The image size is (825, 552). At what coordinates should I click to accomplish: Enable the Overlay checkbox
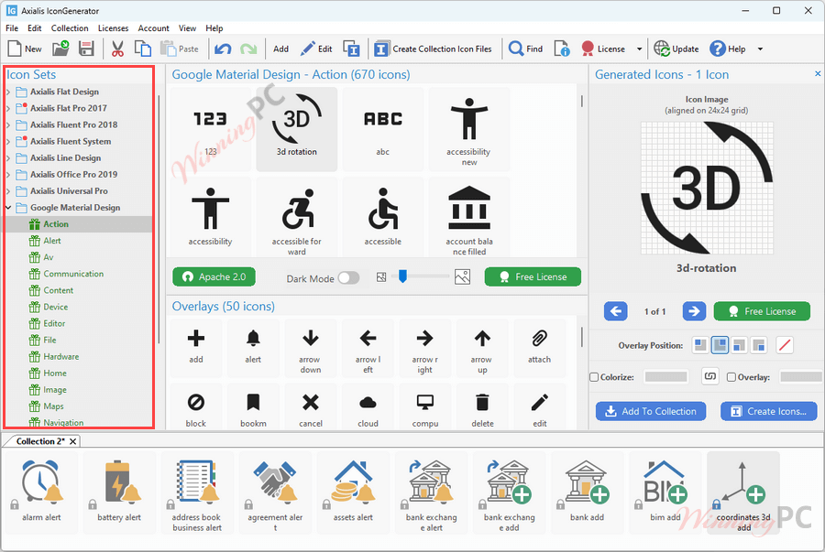tap(731, 377)
